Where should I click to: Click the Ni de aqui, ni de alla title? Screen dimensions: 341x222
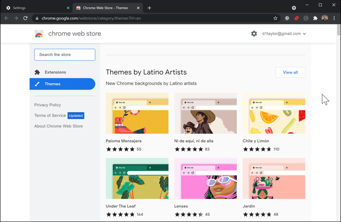coord(193,141)
